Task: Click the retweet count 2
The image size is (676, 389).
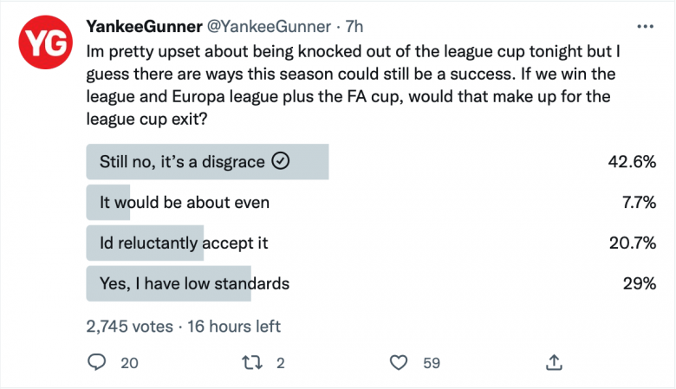Action: [x=280, y=363]
